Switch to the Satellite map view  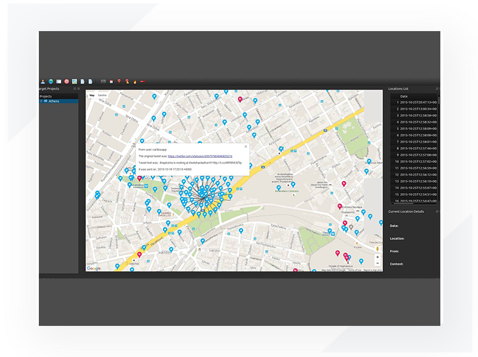(x=102, y=94)
